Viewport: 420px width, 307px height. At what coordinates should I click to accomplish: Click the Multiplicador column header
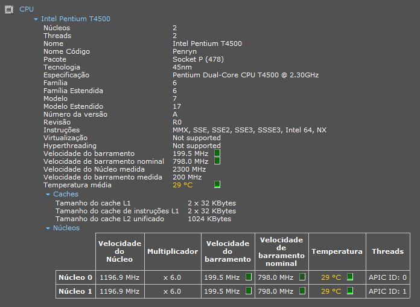click(173, 251)
